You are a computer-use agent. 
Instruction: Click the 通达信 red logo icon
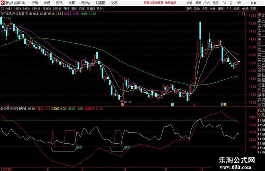[x=3, y=3]
